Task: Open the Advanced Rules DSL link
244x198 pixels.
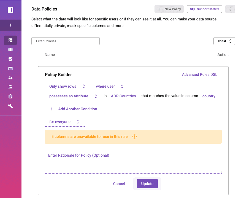Action: click(x=199, y=75)
